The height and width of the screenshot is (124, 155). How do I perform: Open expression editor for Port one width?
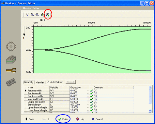coord(88,91)
